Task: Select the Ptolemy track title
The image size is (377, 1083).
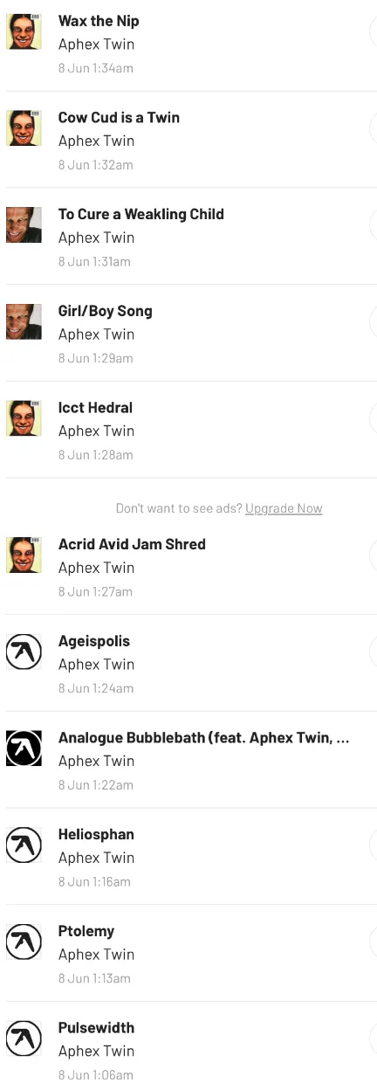Action: pyautogui.click(x=86, y=931)
